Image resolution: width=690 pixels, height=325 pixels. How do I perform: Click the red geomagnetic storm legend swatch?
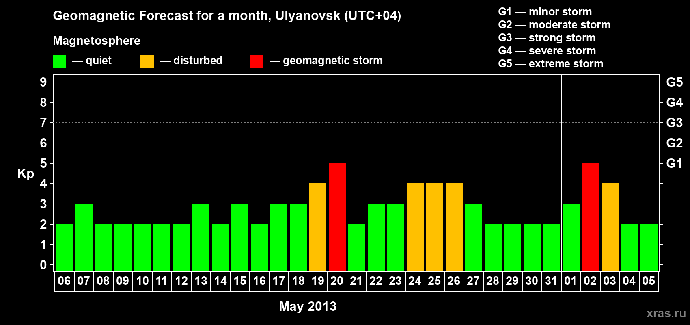pyautogui.click(x=257, y=61)
